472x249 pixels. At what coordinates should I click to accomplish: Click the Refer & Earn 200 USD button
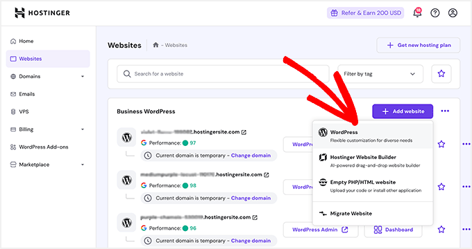tap(365, 13)
